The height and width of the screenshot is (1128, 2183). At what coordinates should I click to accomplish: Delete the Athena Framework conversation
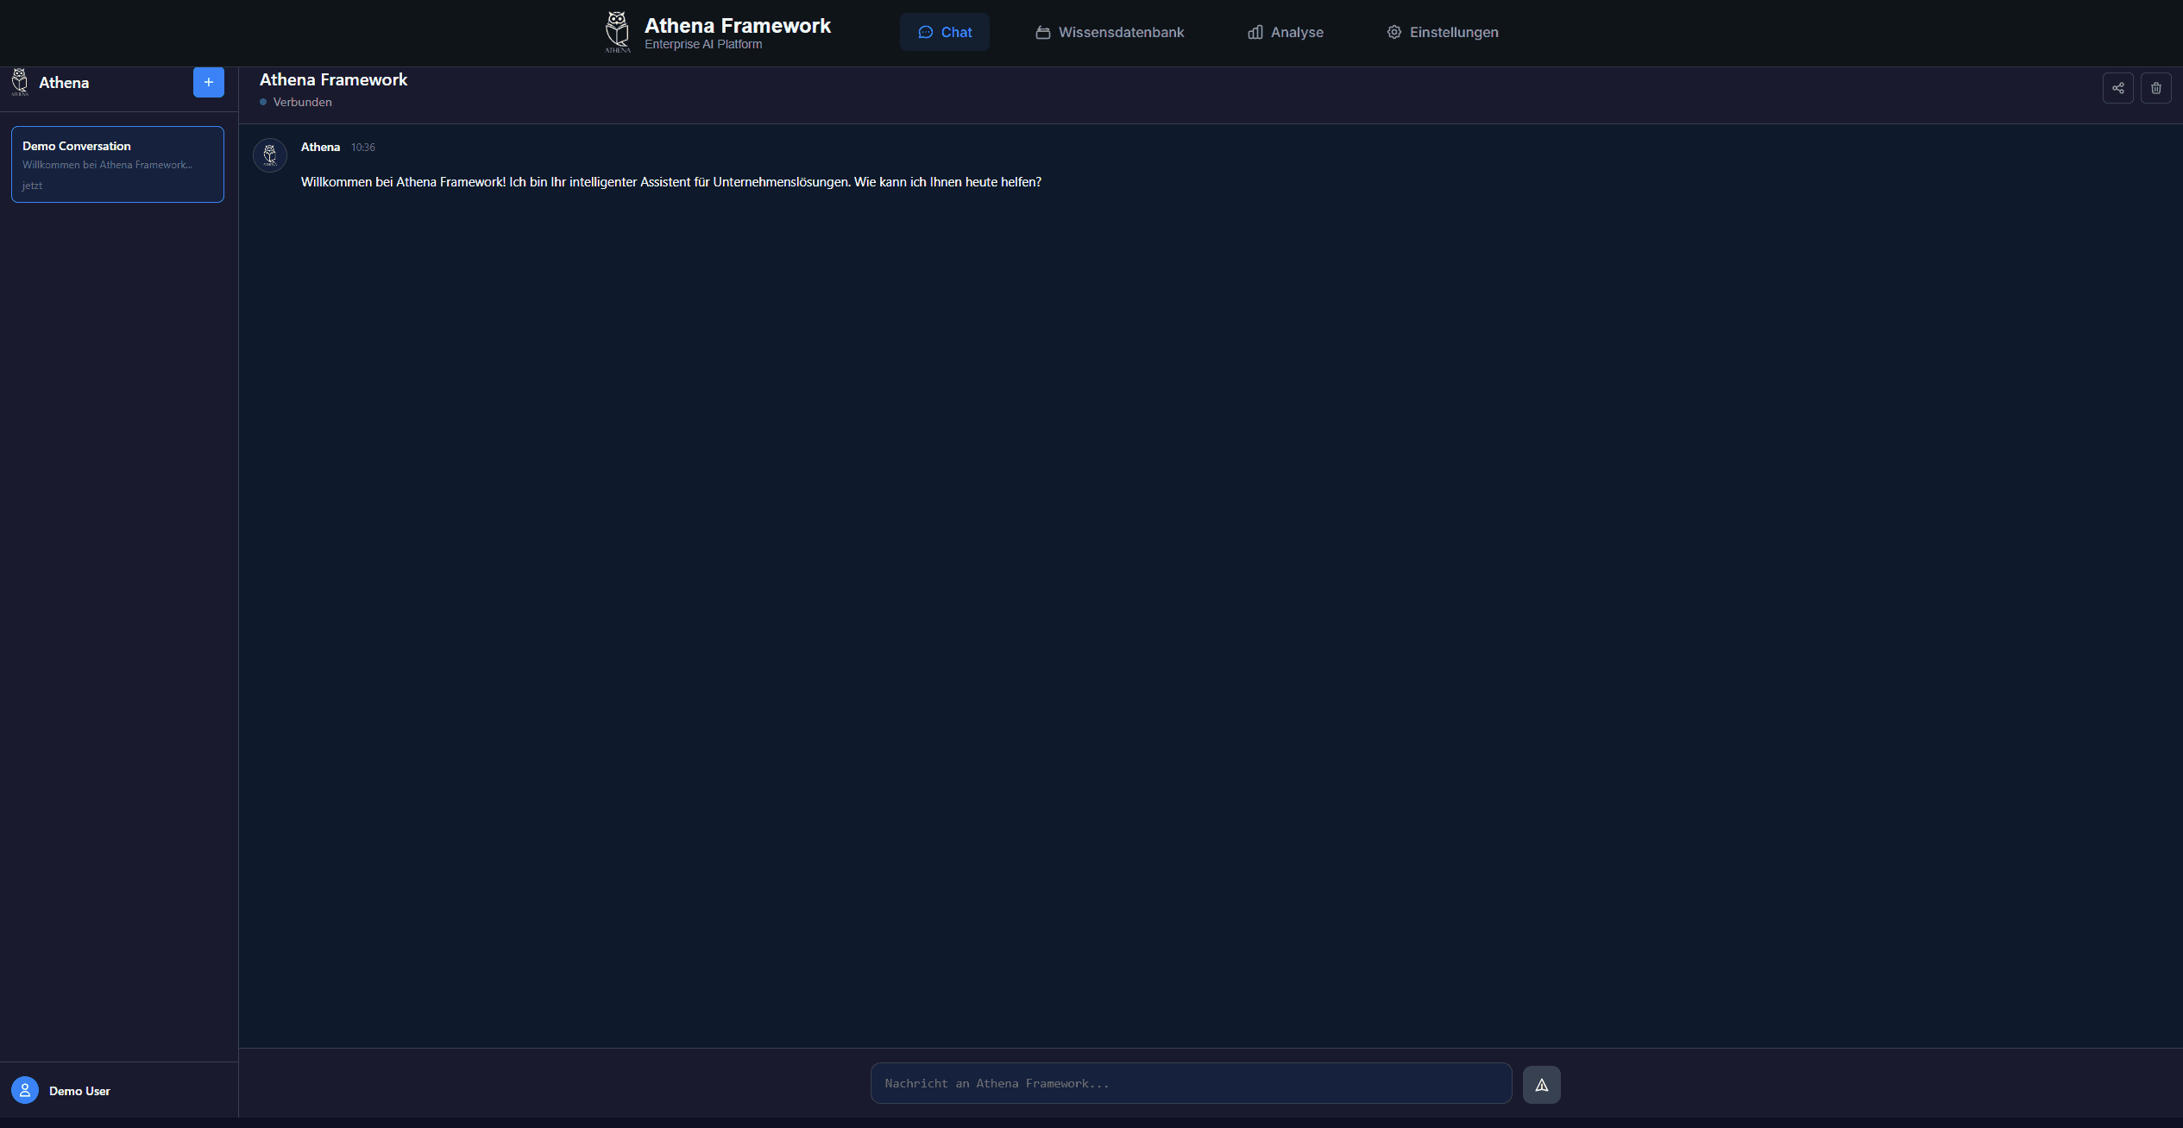[2155, 88]
